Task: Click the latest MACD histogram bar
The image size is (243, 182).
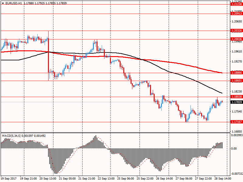Action: [x=222, y=145]
